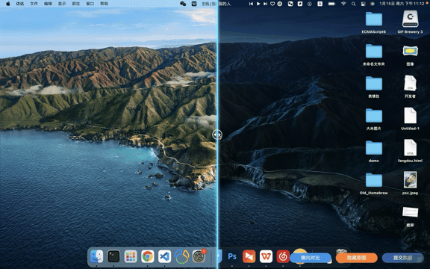Launch Photoshop from the Dock
430x269 pixels.
232,256
